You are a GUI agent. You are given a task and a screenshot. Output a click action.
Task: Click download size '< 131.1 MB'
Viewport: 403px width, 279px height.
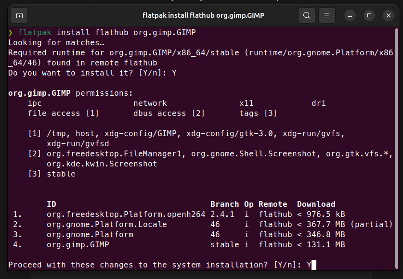click(321, 245)
